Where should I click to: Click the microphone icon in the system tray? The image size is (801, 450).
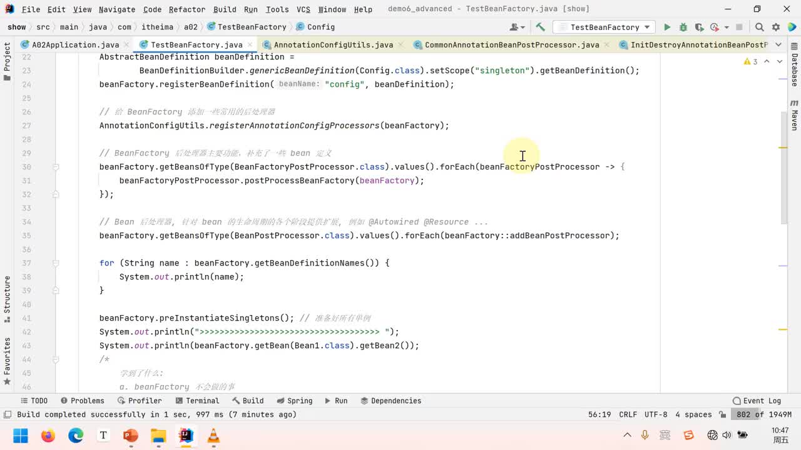pyautogui.click(x=645, y=435)
